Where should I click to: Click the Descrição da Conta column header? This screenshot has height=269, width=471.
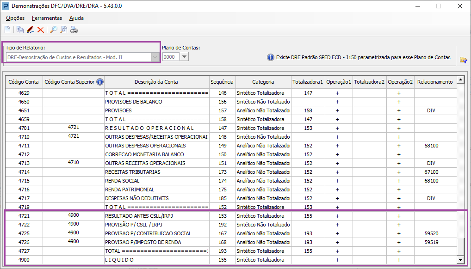tap(158, 82)
